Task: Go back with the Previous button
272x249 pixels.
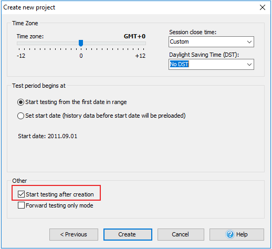Action: coord(74,234)
